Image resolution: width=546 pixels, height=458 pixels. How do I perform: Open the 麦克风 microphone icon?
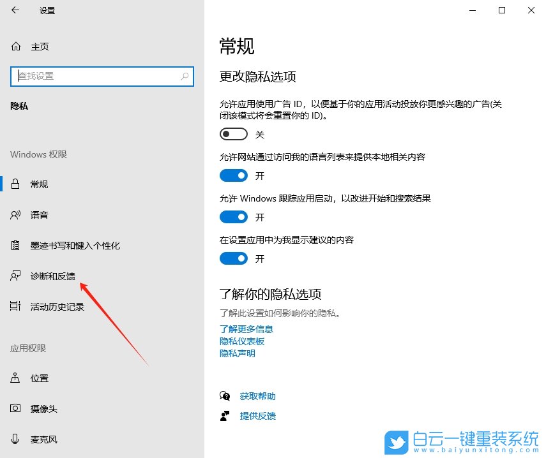(x=14, y=439)
